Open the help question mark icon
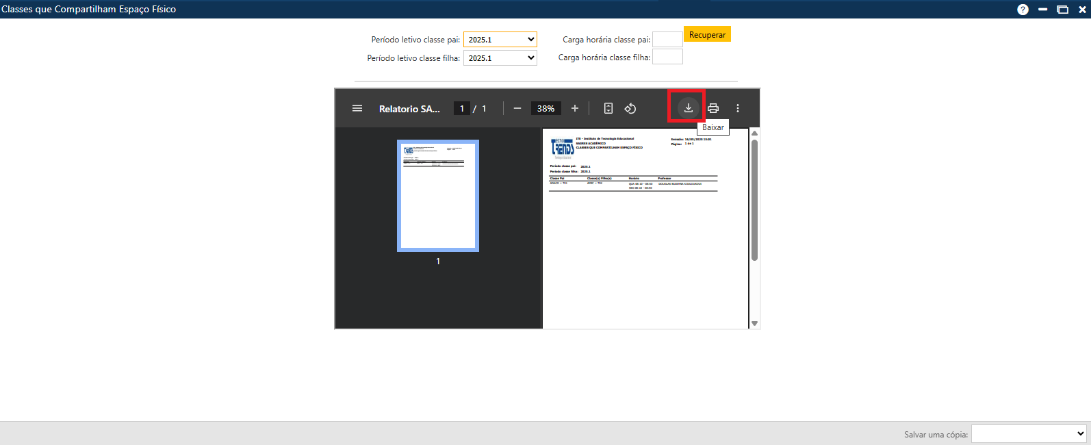1091x445 pixels. (x=1023, y=10)
